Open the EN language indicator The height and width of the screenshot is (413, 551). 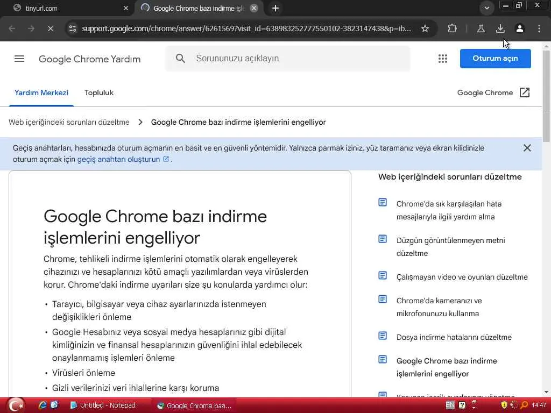click(x=450, y=405)
